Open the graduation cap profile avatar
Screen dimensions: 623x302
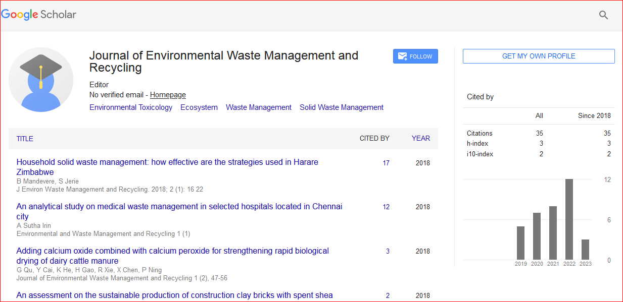click(41, 80)
